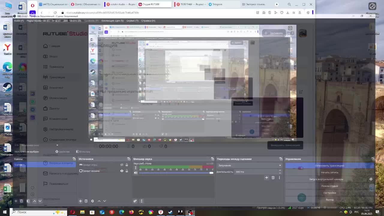
Task: Delete selected source with trash icon
Action: coord(86,201)
